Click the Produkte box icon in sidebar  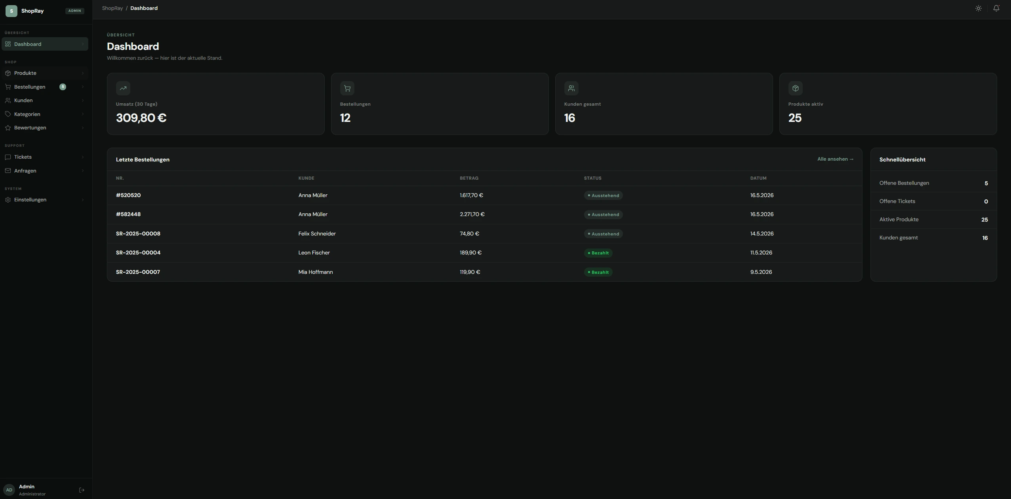coord(8,73)
